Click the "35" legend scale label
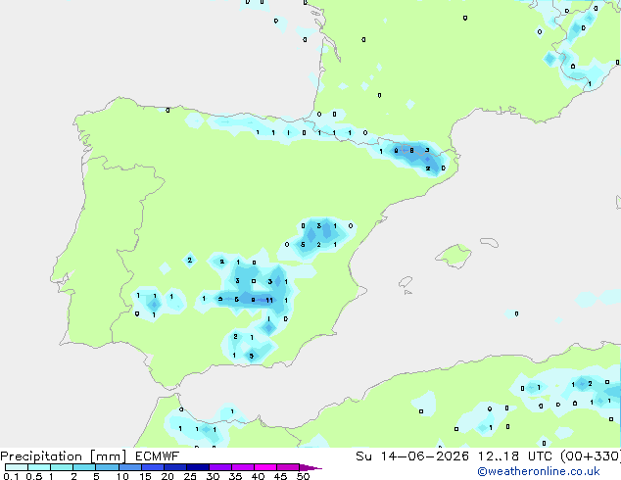The width and height of the screenshot is (621, 480). coord(235,476)
